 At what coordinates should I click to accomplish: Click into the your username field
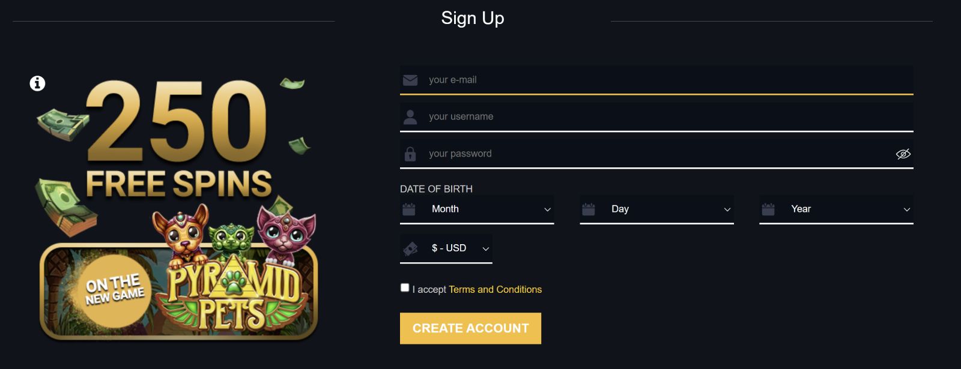[x=661, y=117]
